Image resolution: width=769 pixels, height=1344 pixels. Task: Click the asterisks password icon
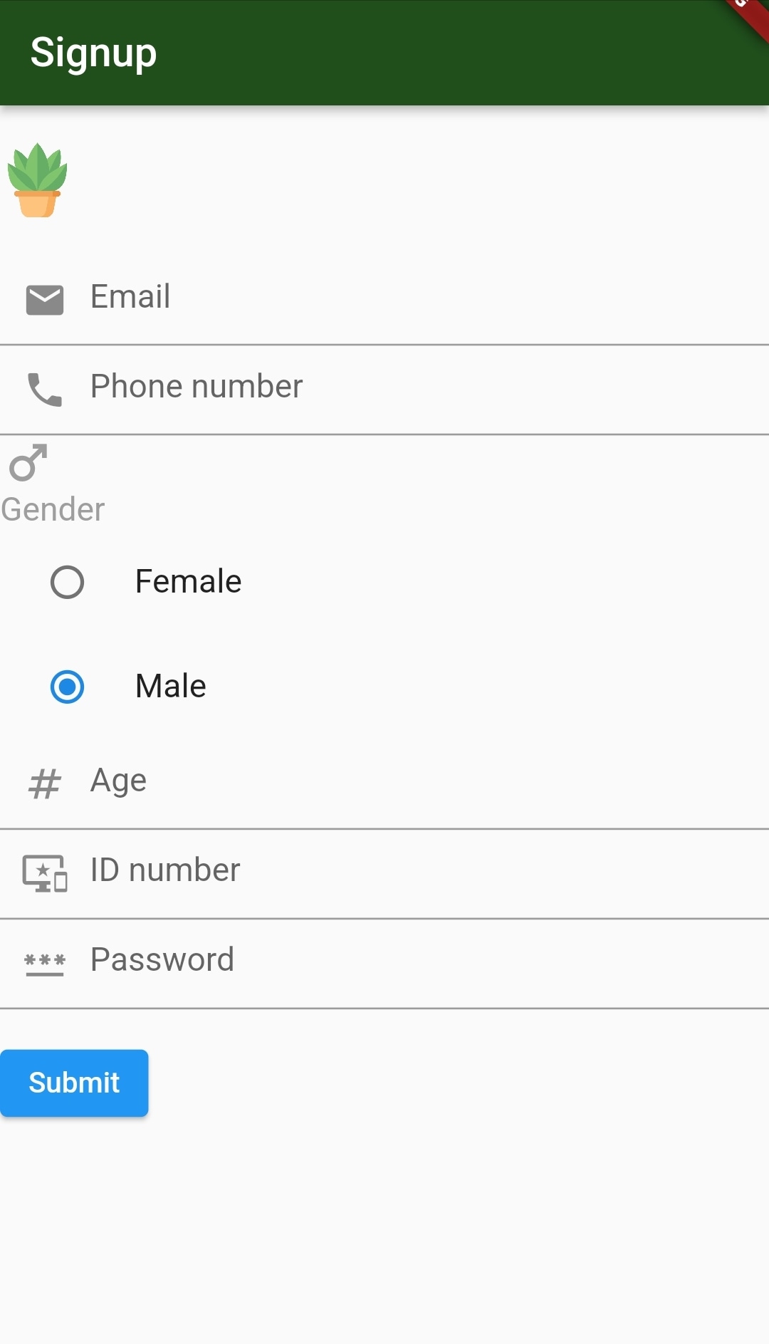point(44,963)
